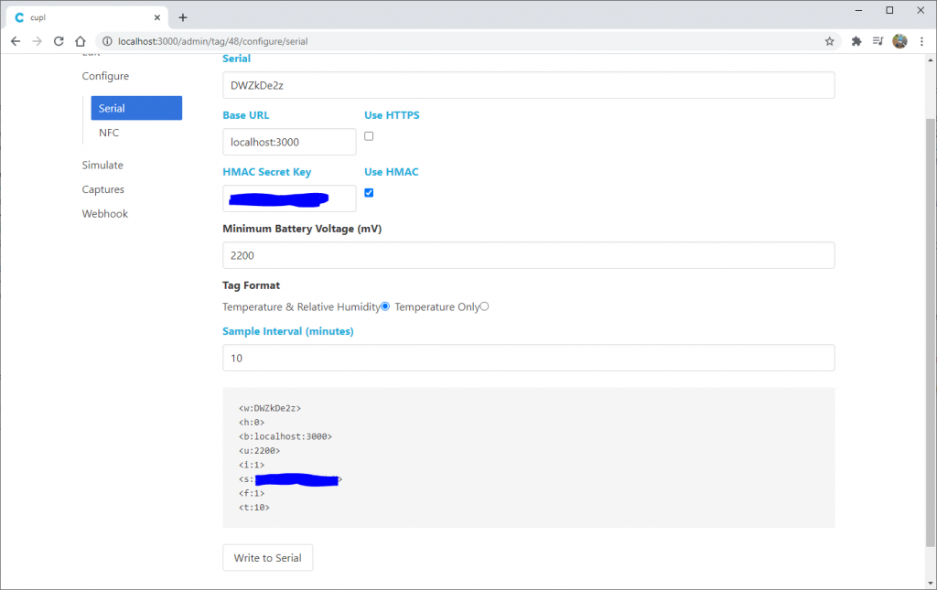The height and width of the screenshot is (590, 937).
Task: Click the <i:1> output line
Action: coord(251,465)
